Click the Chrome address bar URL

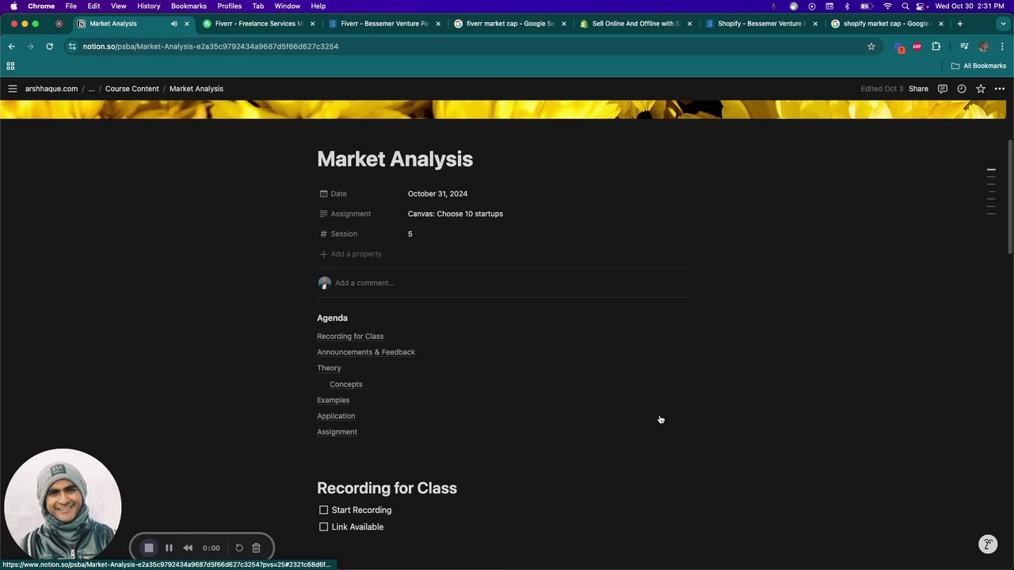tap(210, 47)
